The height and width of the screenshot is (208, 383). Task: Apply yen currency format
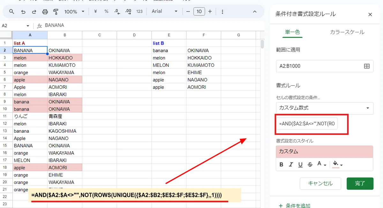pyautogui.click(x=95, y=12)
